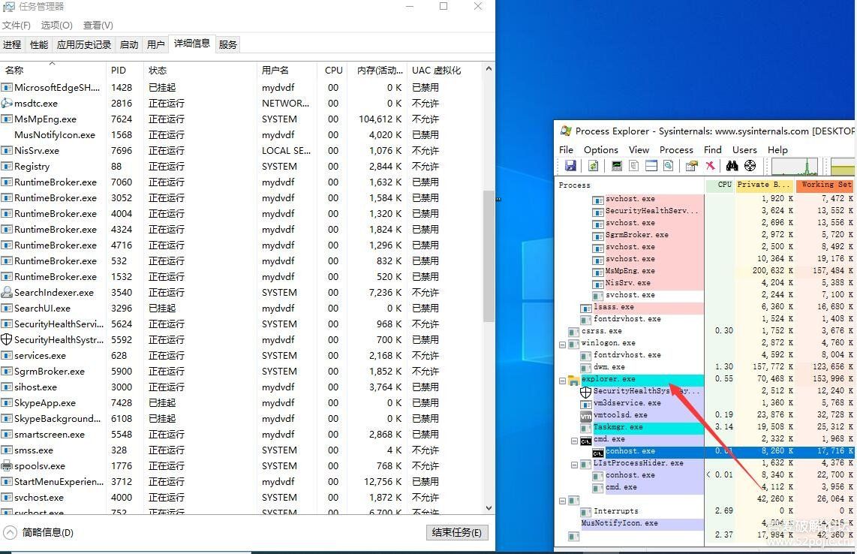This screenshot has width=857, height=554.
Task: Click the printer icon of spoolsv.exe row
Action: coord(7,466)
